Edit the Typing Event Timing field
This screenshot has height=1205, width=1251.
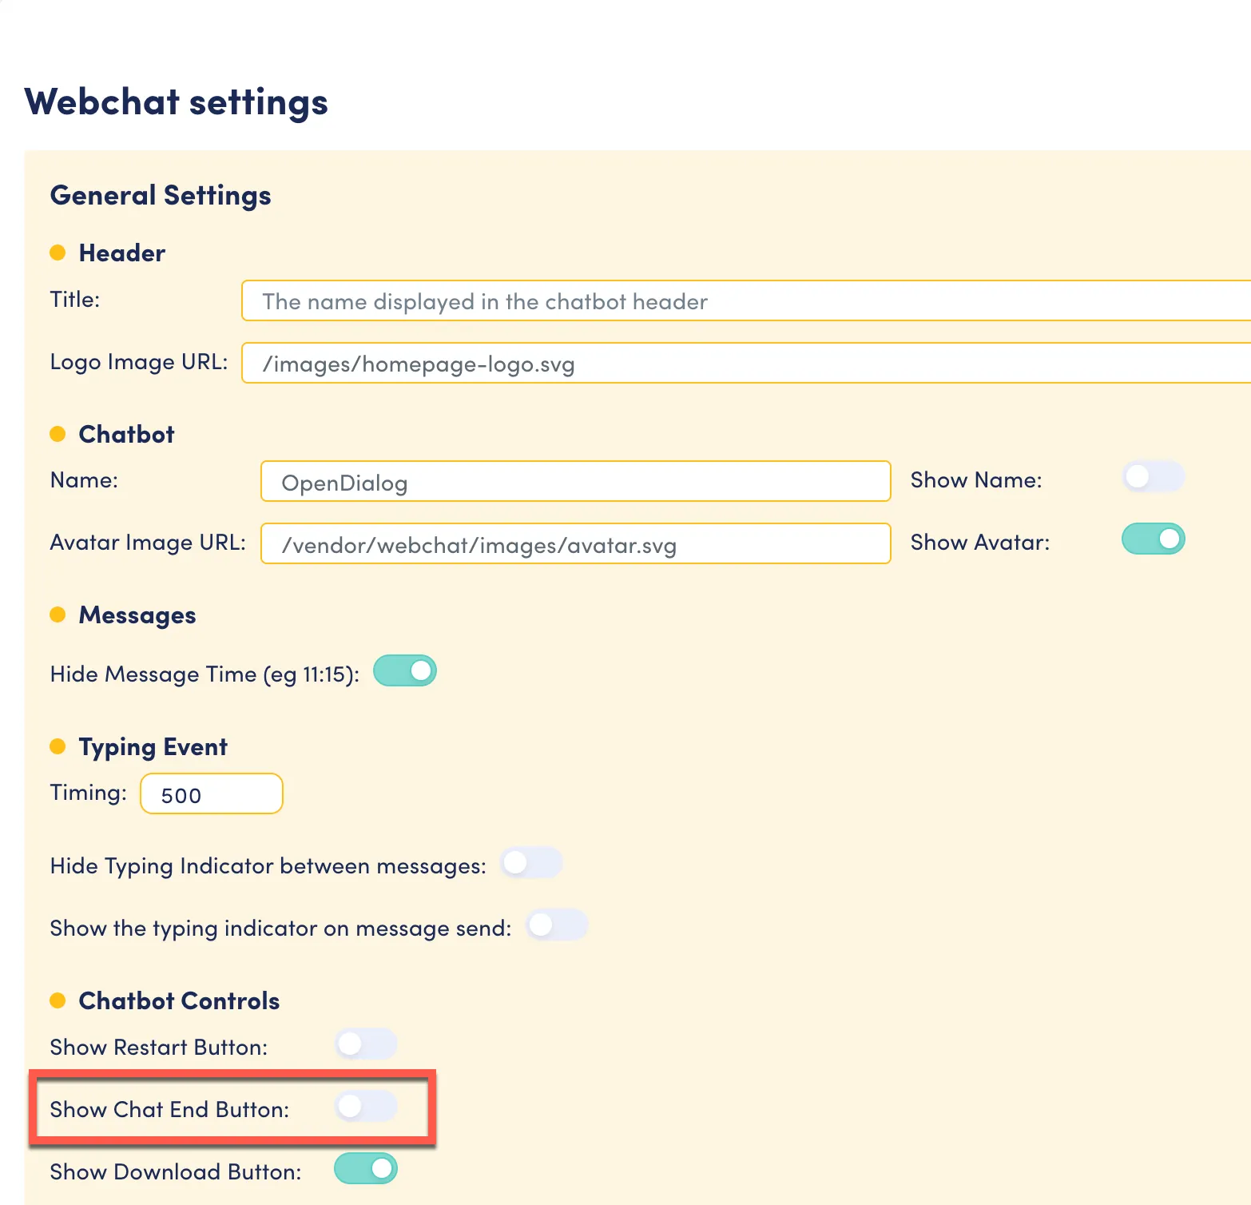coord(212,794)
